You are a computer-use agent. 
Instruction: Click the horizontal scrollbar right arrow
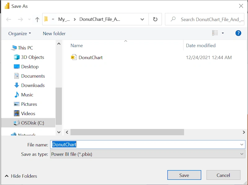coord(244,132)
